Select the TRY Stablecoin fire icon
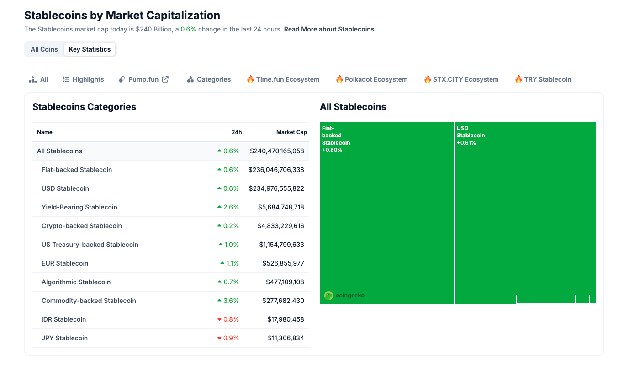Image resolution: width=624 pixels, height=365 pixels. pyautogui.click(x=518, y=79)
